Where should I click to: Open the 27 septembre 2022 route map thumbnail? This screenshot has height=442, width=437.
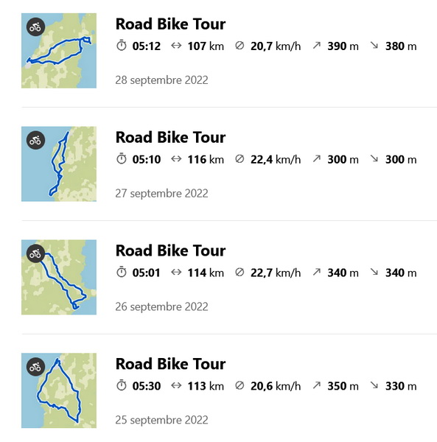pos(59,164)
